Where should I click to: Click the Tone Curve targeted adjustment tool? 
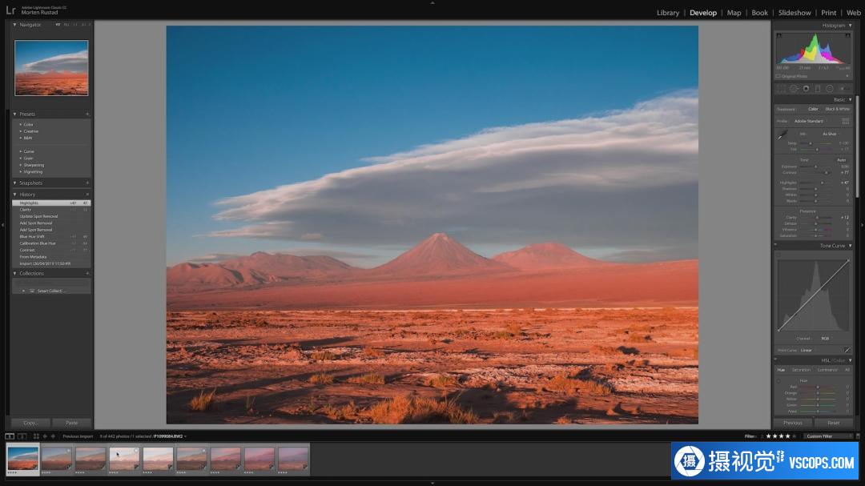pos(779,255)
